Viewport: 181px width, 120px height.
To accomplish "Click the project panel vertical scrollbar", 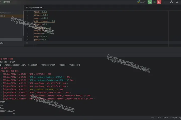I will [23, 23].
